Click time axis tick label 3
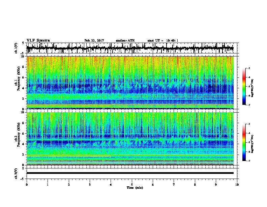The width and height of the screenshot is (267, 207). [x=90, y=185]
